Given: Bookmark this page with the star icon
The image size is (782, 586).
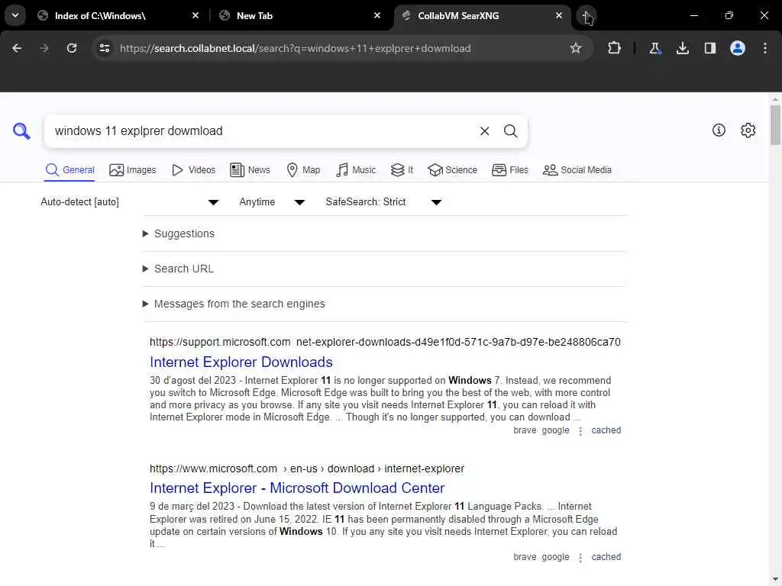Looking at the screenshot, I should [x=576, y=48].
